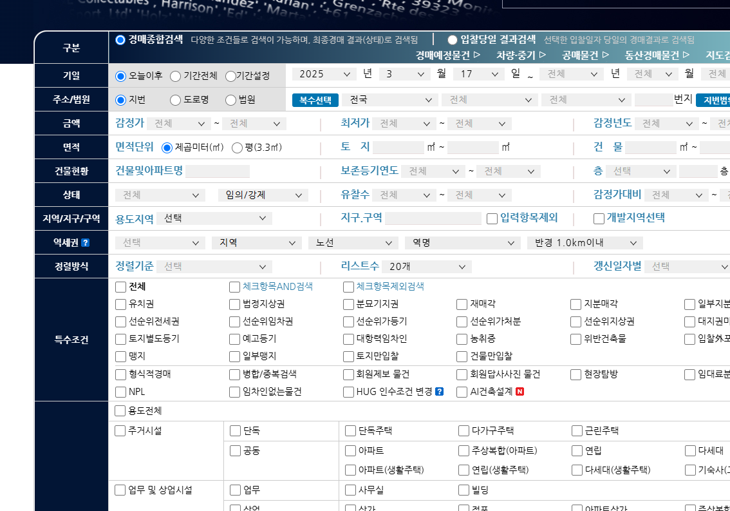
Task: Go to 동산경매물건 menu link
Action: pyautogui.click(x=657, y=55)
